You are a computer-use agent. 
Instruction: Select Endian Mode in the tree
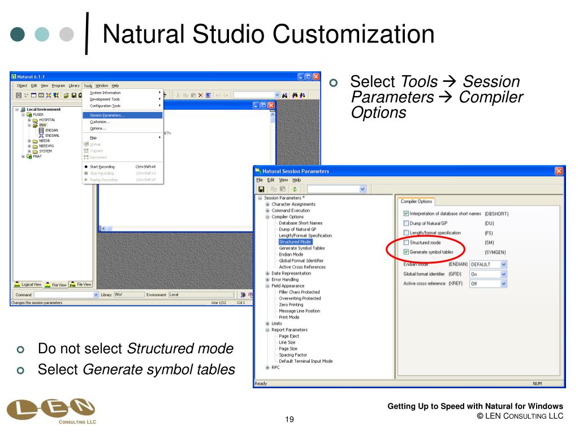point(291,255)
